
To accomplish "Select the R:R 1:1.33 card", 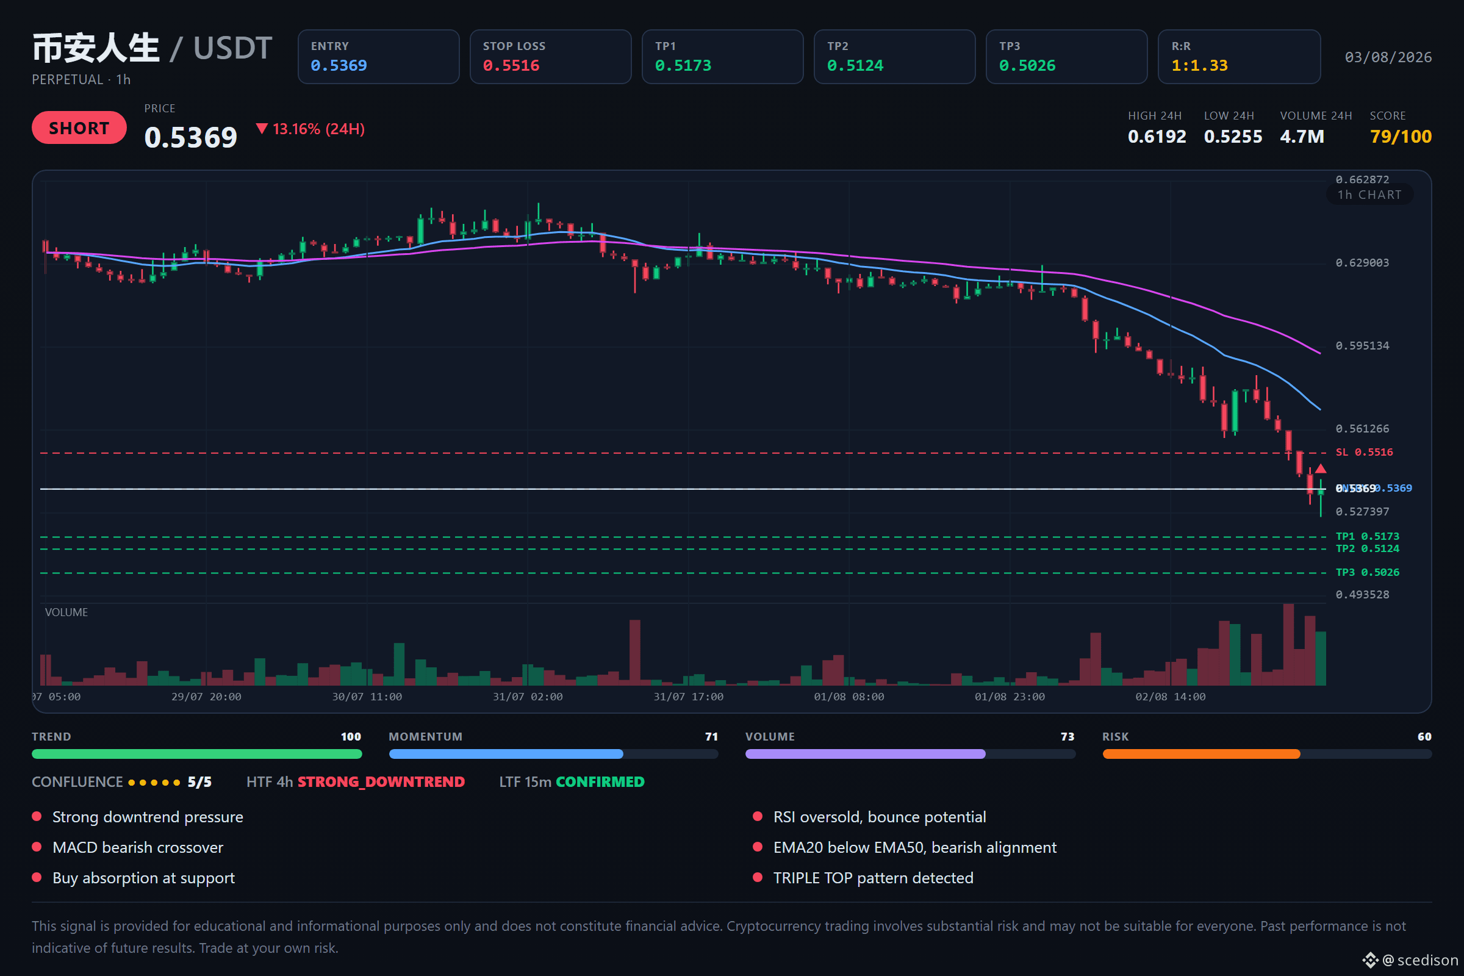I will tap(1240, 57).
